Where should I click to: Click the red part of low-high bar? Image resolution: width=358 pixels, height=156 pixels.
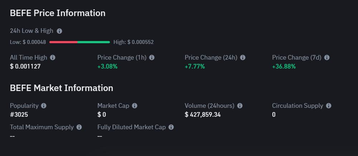click(63, 42)
